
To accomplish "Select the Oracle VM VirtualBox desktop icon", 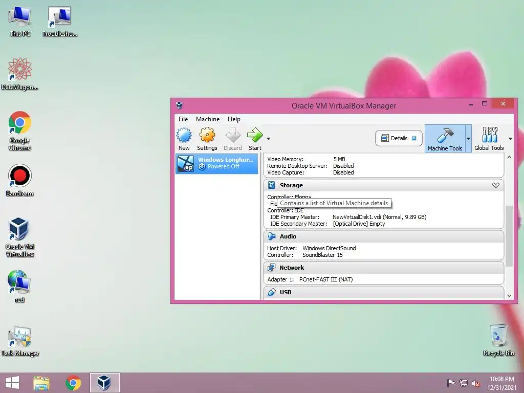I will point(20,237).
